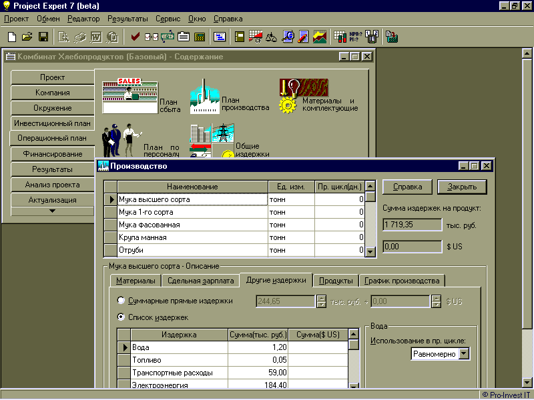534x400 pixels.
Task: Select the Мука 1-го сорта row
Action: (234, 212)
